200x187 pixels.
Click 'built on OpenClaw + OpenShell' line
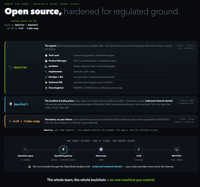coord(21,25)
